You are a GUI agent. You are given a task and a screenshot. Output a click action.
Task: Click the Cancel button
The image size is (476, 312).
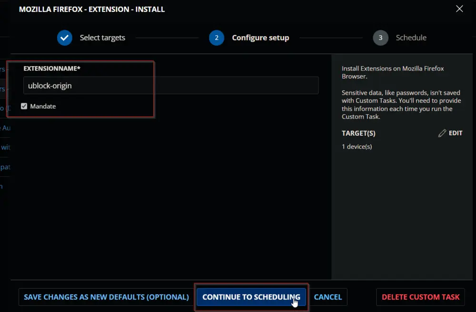328,297
